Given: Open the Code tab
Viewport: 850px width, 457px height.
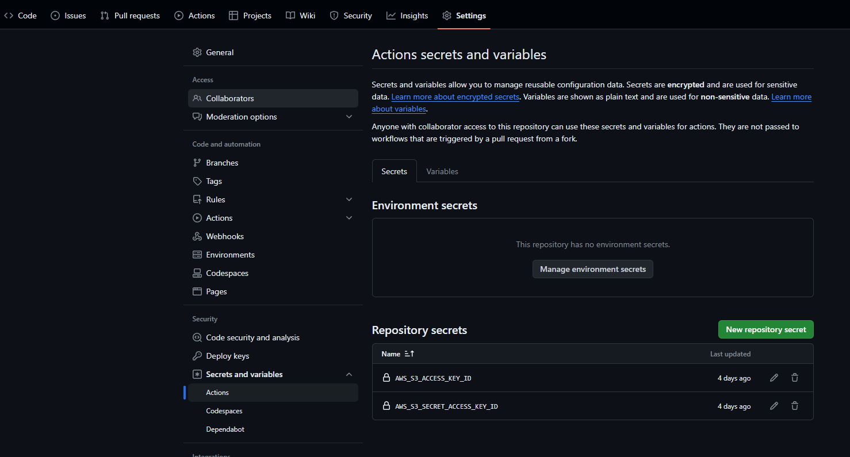Looking at the screenshot, I should pos(21,16).
